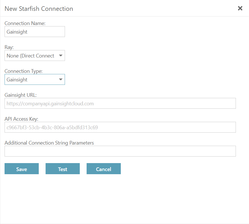Select the Additional Connection String Parameters box
Viewport: 249px width, 224px height.
point(120,151)
